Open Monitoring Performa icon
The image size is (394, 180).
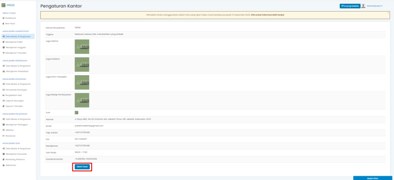pyautogui.click(x=3, y=159)
